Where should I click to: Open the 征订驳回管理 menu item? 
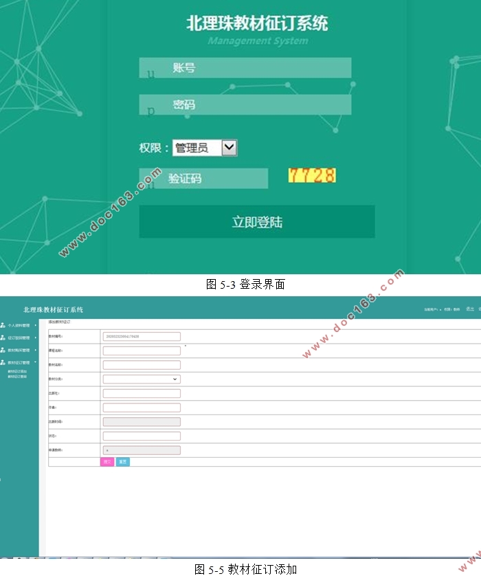pos(19,338)
